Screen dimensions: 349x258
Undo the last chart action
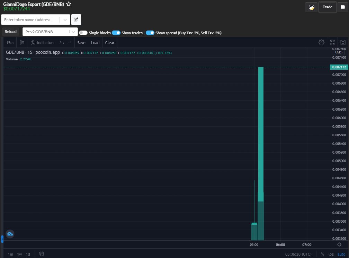point(62,42)
